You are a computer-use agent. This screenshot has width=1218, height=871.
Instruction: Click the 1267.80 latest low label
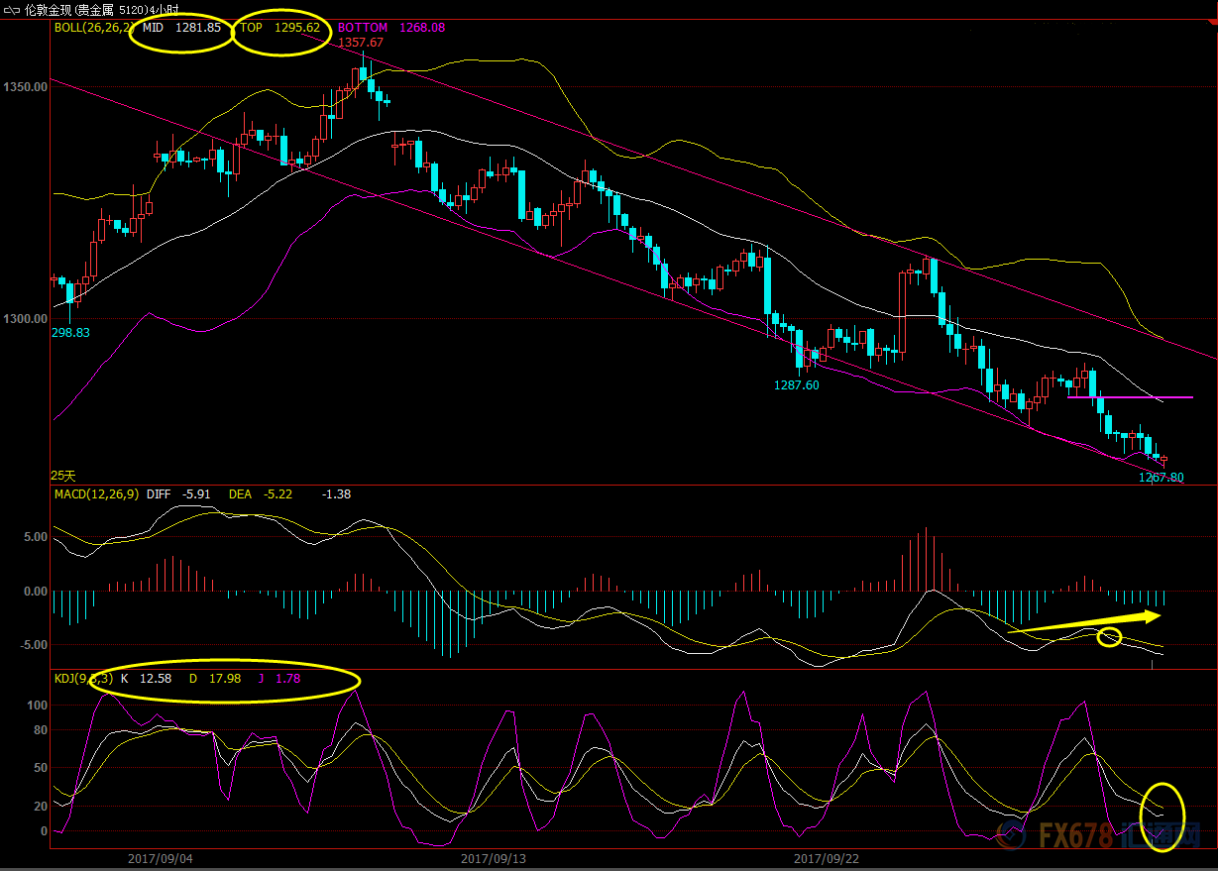pos(1161,478)
